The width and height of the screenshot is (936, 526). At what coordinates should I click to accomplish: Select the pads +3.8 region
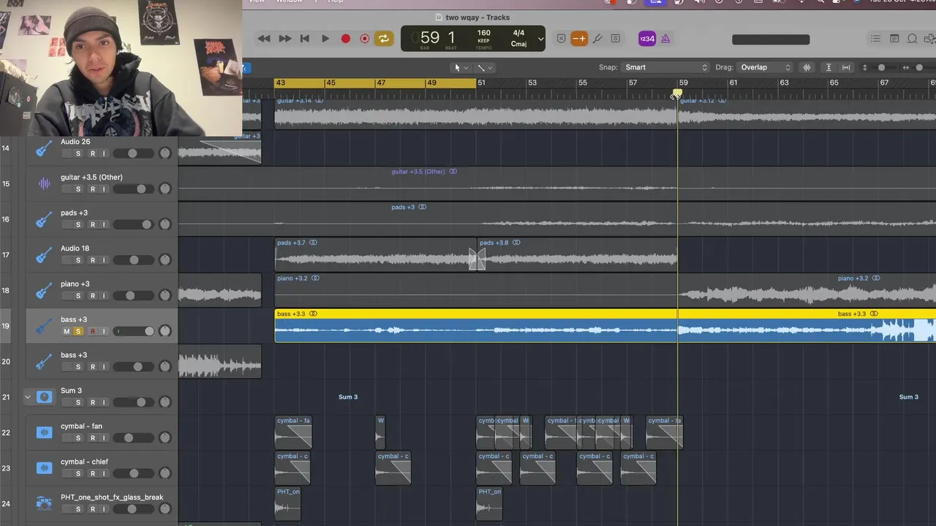(578, 255)
